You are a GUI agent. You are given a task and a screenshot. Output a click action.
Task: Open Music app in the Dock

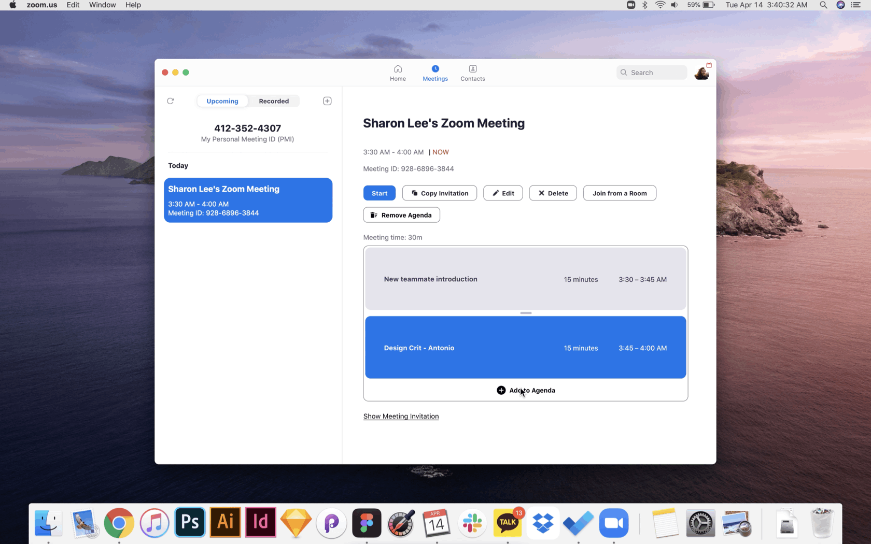tap(154, 522)
